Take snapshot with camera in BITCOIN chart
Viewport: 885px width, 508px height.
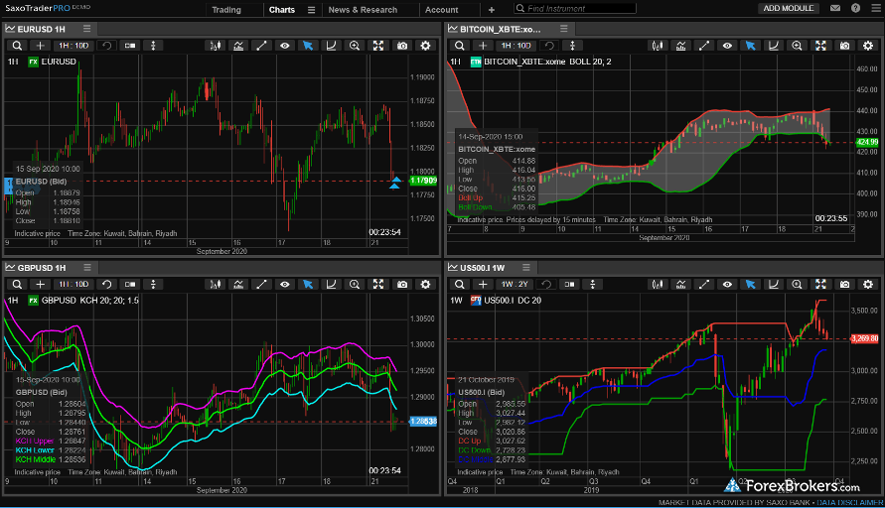click(844, 46)
